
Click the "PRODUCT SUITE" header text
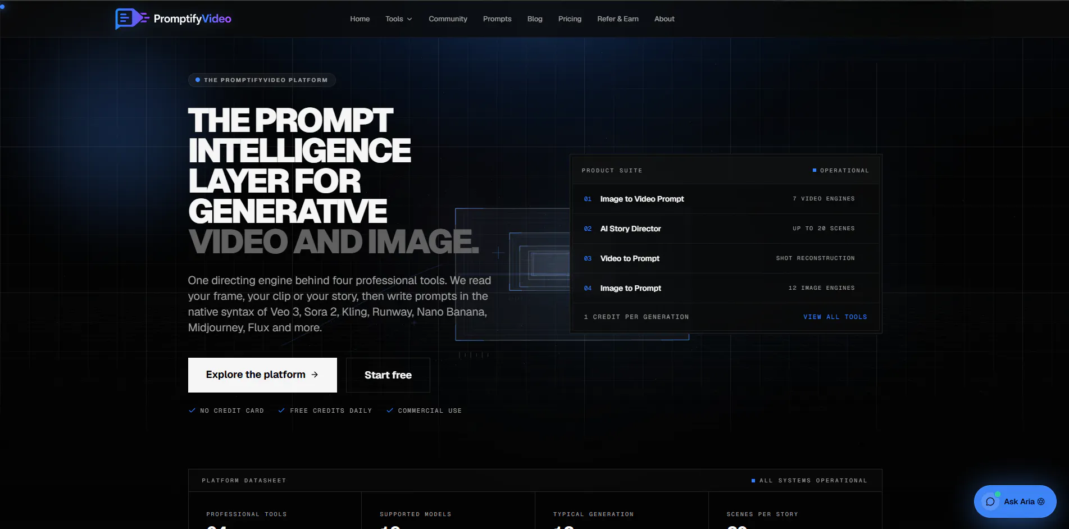pyautogui.click(x=612, y=170)
